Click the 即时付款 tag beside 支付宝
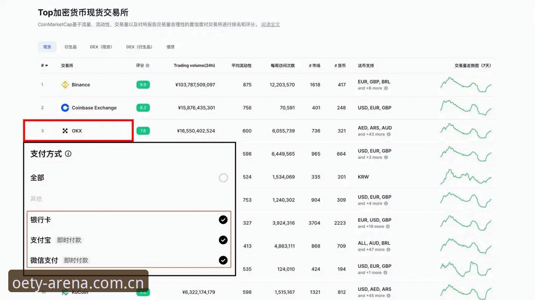This screenshot has width=535, height=300. tap(69, 240)
